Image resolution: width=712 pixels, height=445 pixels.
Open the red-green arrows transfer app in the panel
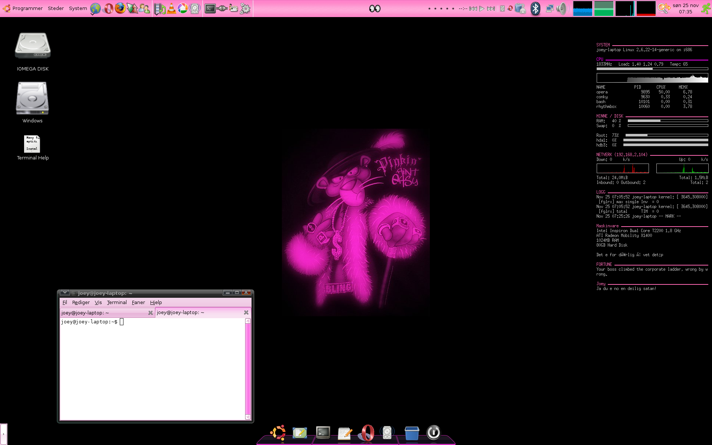point(132,8)
